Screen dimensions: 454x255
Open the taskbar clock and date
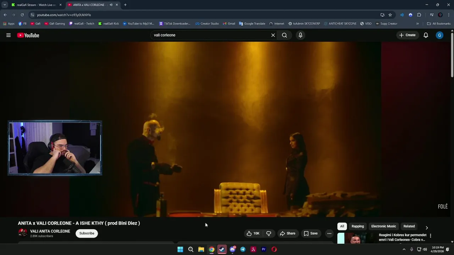pos(438,249)
